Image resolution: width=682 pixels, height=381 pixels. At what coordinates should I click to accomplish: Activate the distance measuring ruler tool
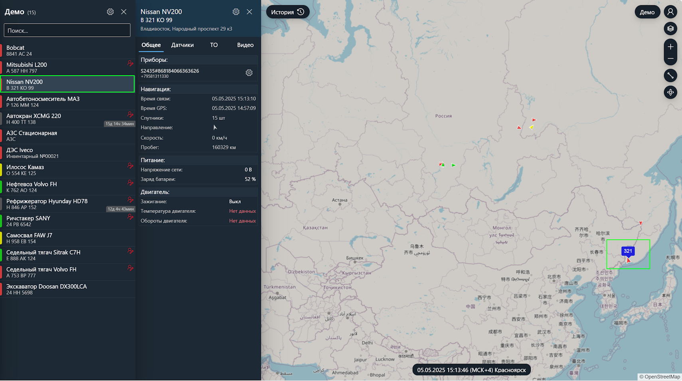point(670,75)
